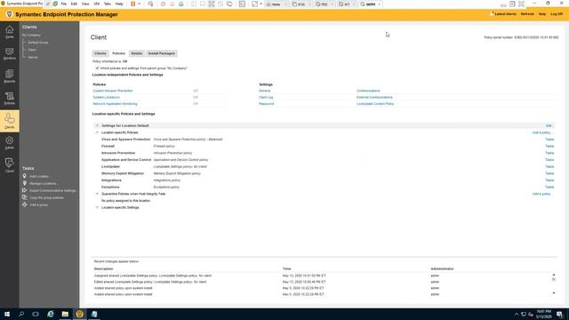Select Server group in clients tree
The width and height of the screenshot is (569, 320).
[33, 57]
